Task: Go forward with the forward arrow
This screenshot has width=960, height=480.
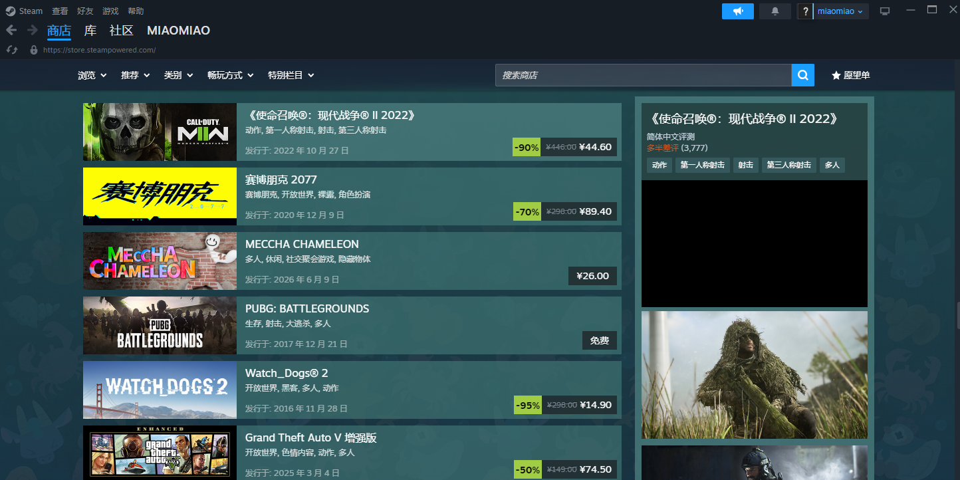Action: 32,30
